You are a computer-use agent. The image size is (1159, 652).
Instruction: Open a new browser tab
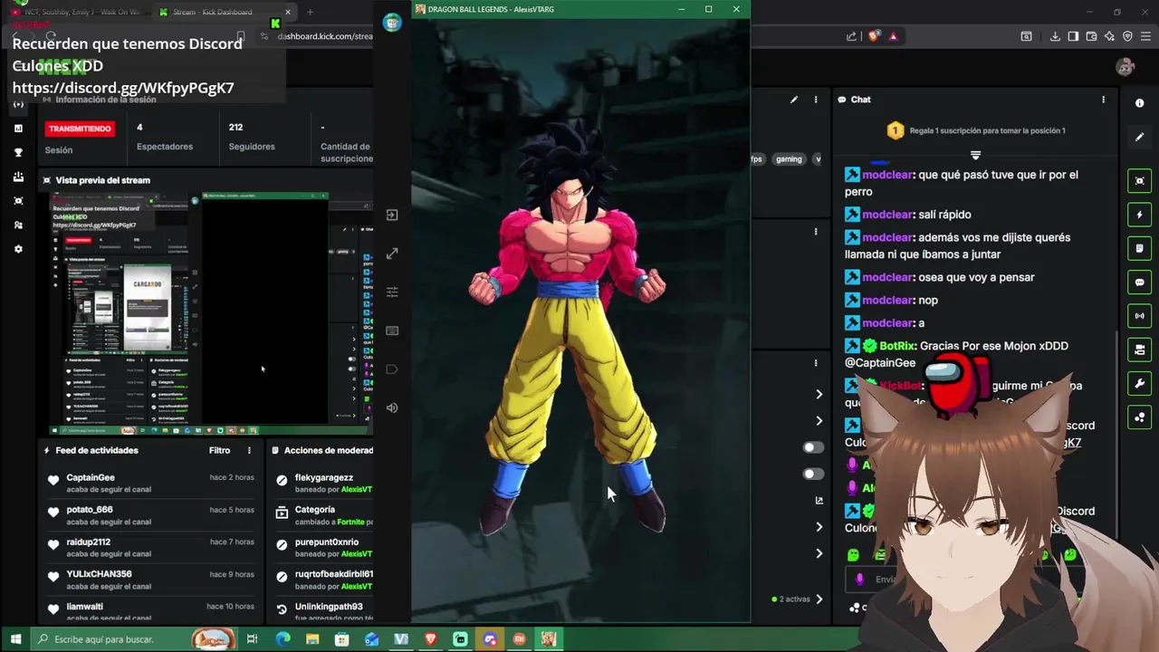pos(310,12)
